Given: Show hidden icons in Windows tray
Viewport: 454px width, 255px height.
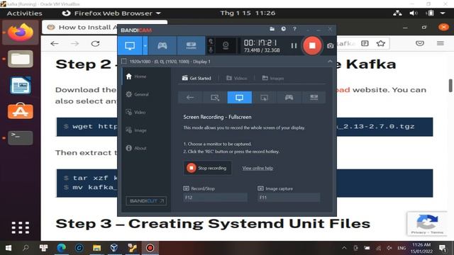Looking at the screenshot, I should coord(344,248).
